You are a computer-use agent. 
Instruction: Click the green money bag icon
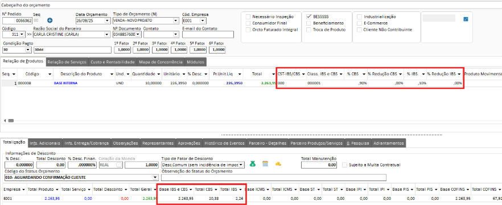[x=253, y=163]
